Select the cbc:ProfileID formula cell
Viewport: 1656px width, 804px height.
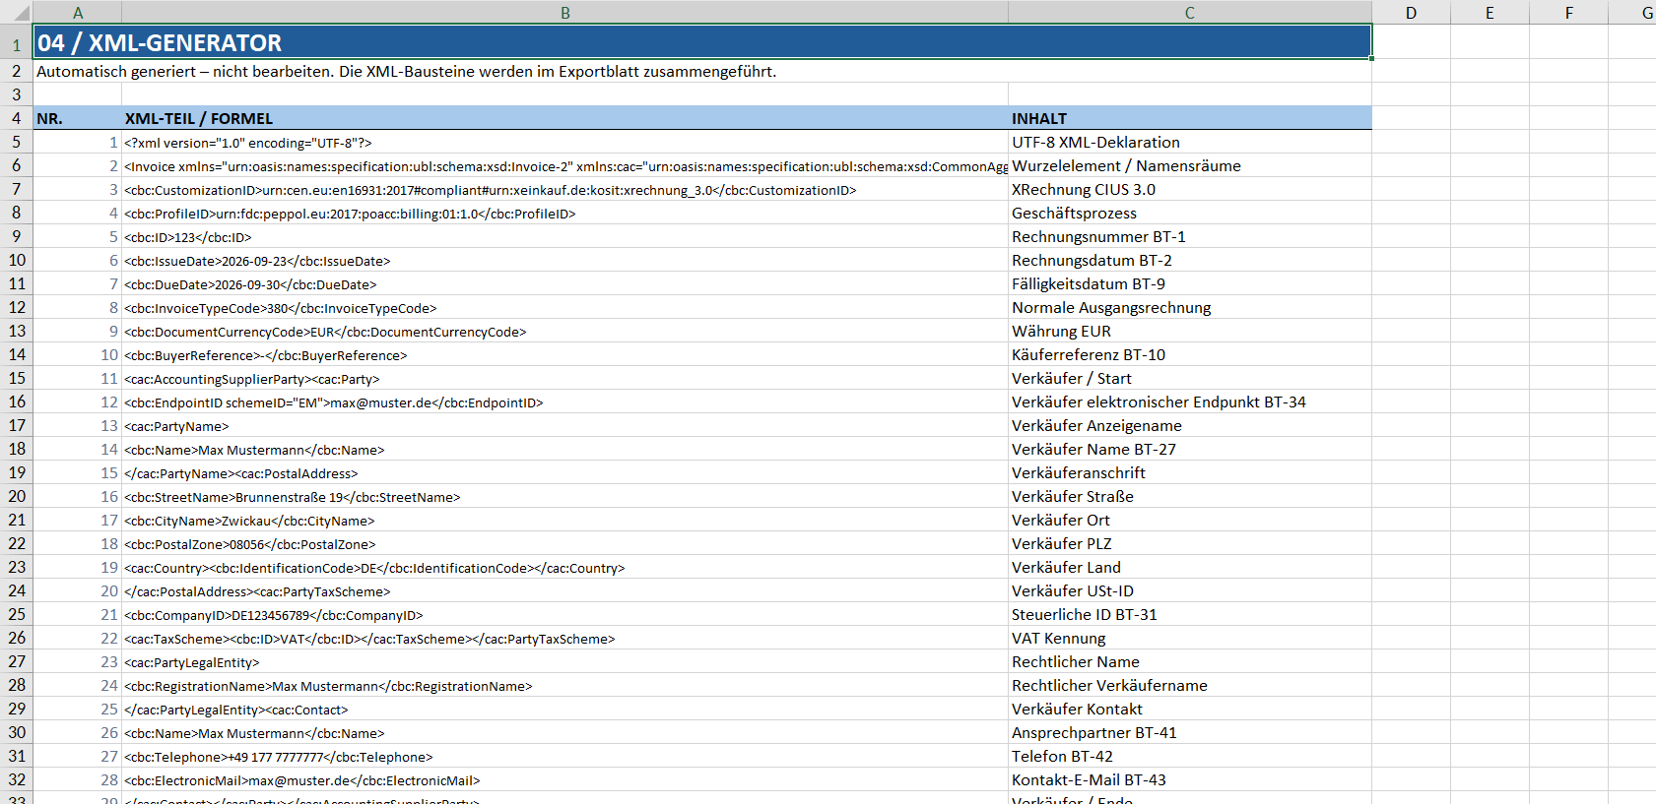point(565,214)
